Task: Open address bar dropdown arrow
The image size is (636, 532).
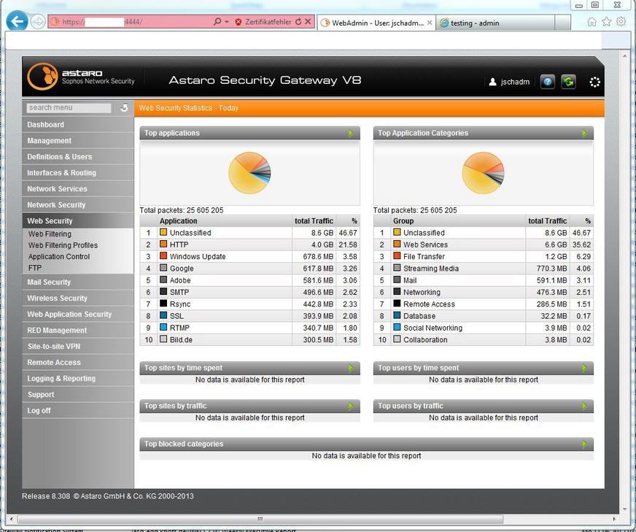Action: [x=227, y=22]
